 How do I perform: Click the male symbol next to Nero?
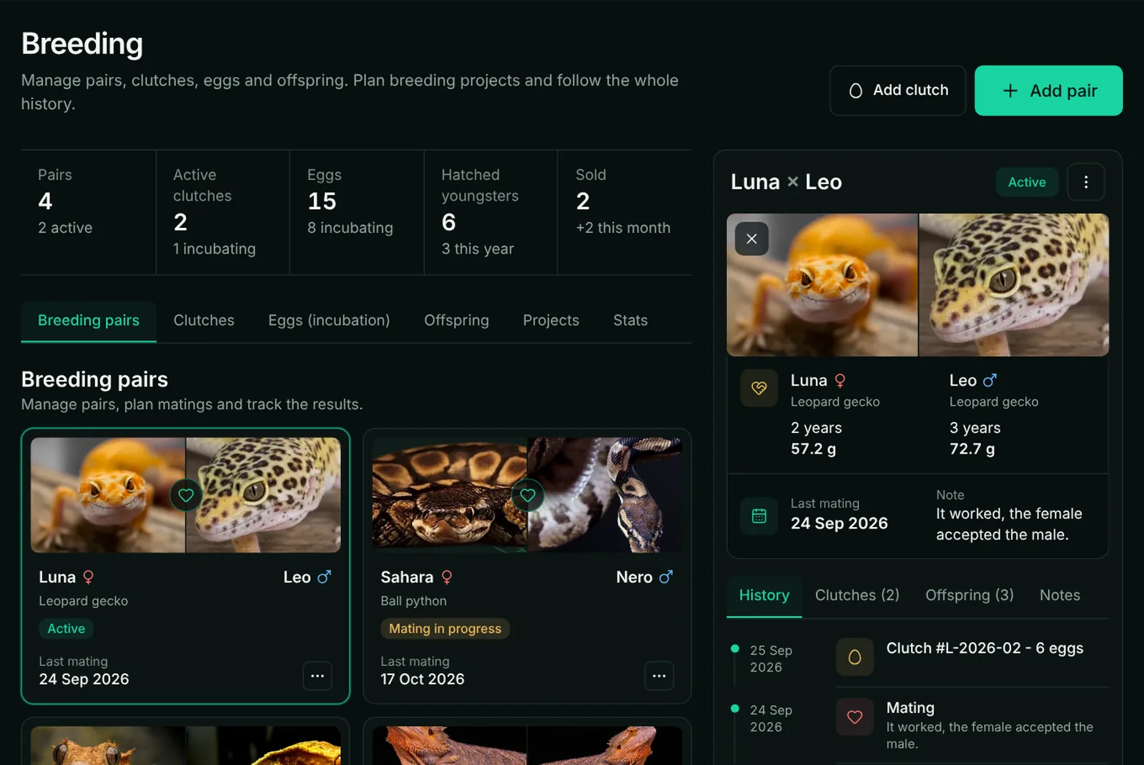pos(666,576)
